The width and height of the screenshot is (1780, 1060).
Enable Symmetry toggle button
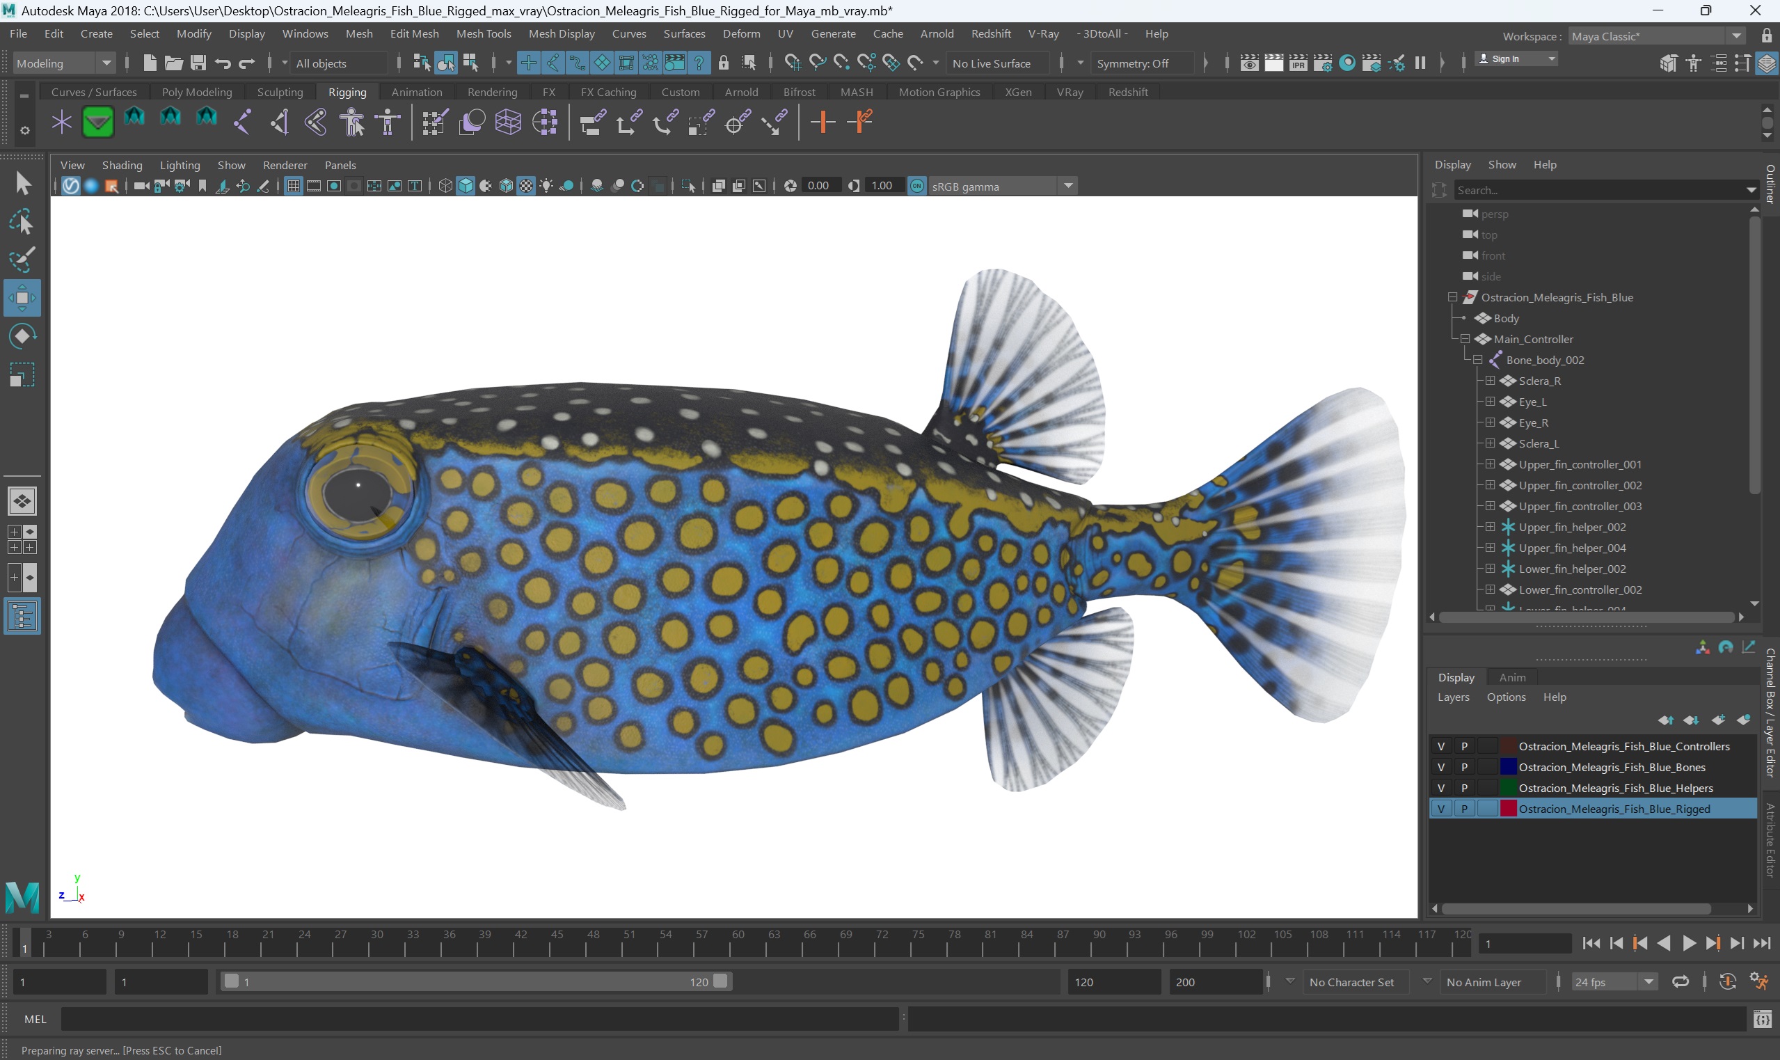(1136, 62)
